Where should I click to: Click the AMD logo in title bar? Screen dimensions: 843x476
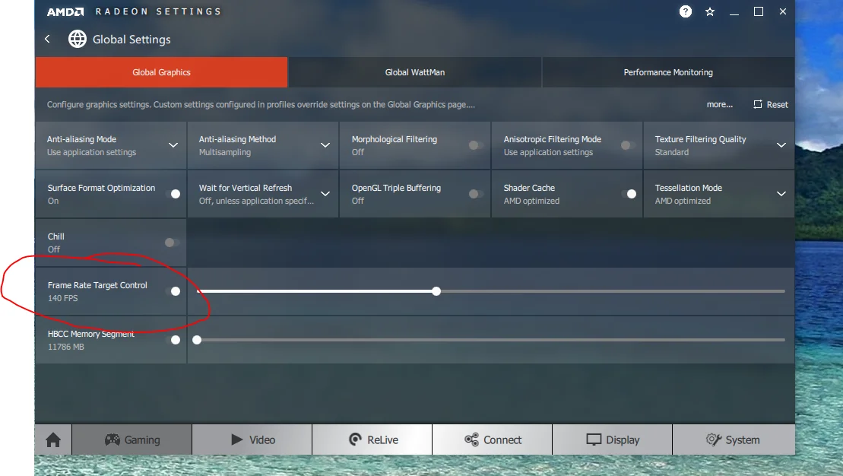[x=65, y=12]
